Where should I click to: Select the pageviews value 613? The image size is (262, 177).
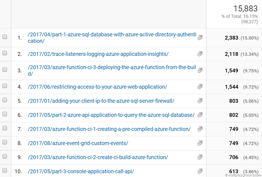click(x=234, y=171)
